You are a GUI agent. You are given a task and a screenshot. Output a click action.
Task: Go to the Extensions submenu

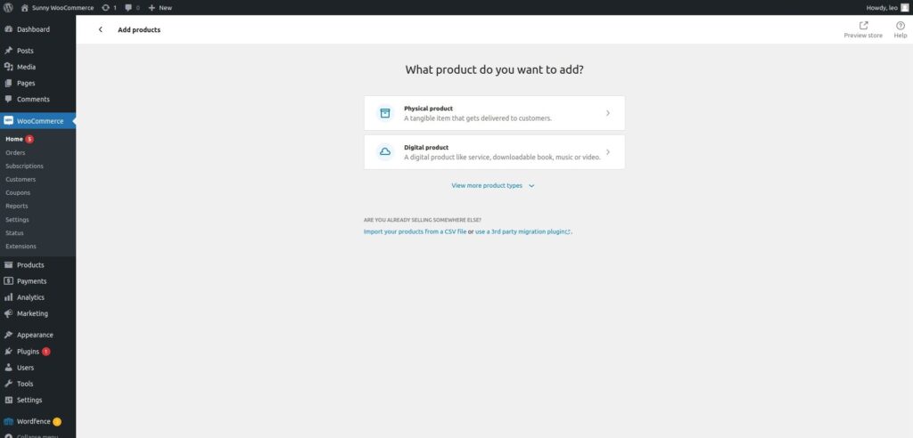21,246
